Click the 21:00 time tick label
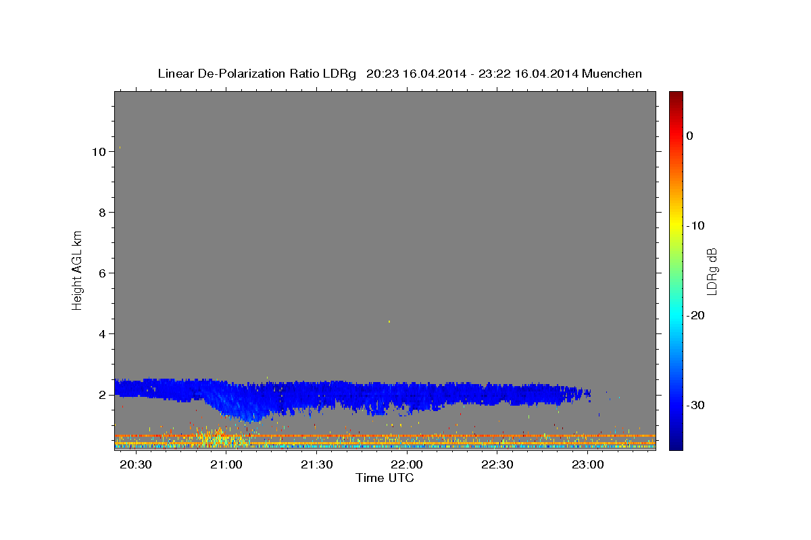 click(226, 465)
